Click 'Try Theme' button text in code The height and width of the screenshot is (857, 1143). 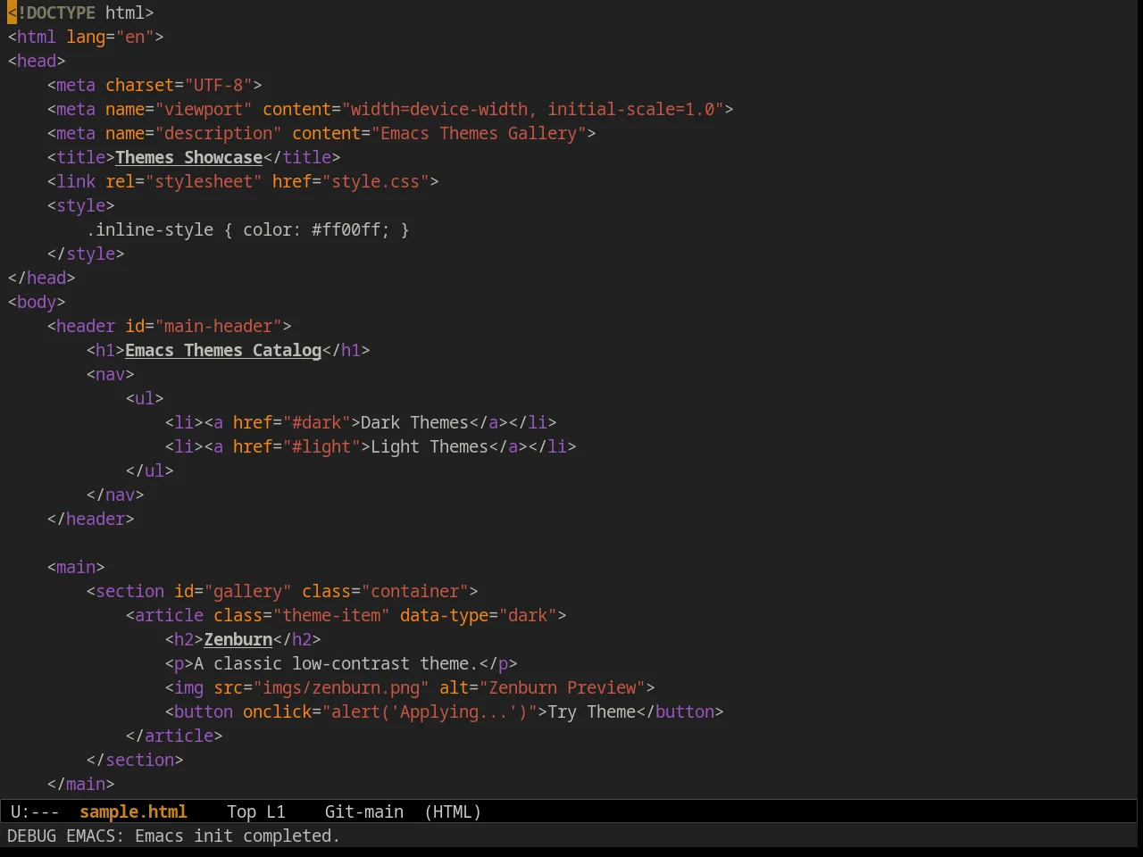pos(592,711)
